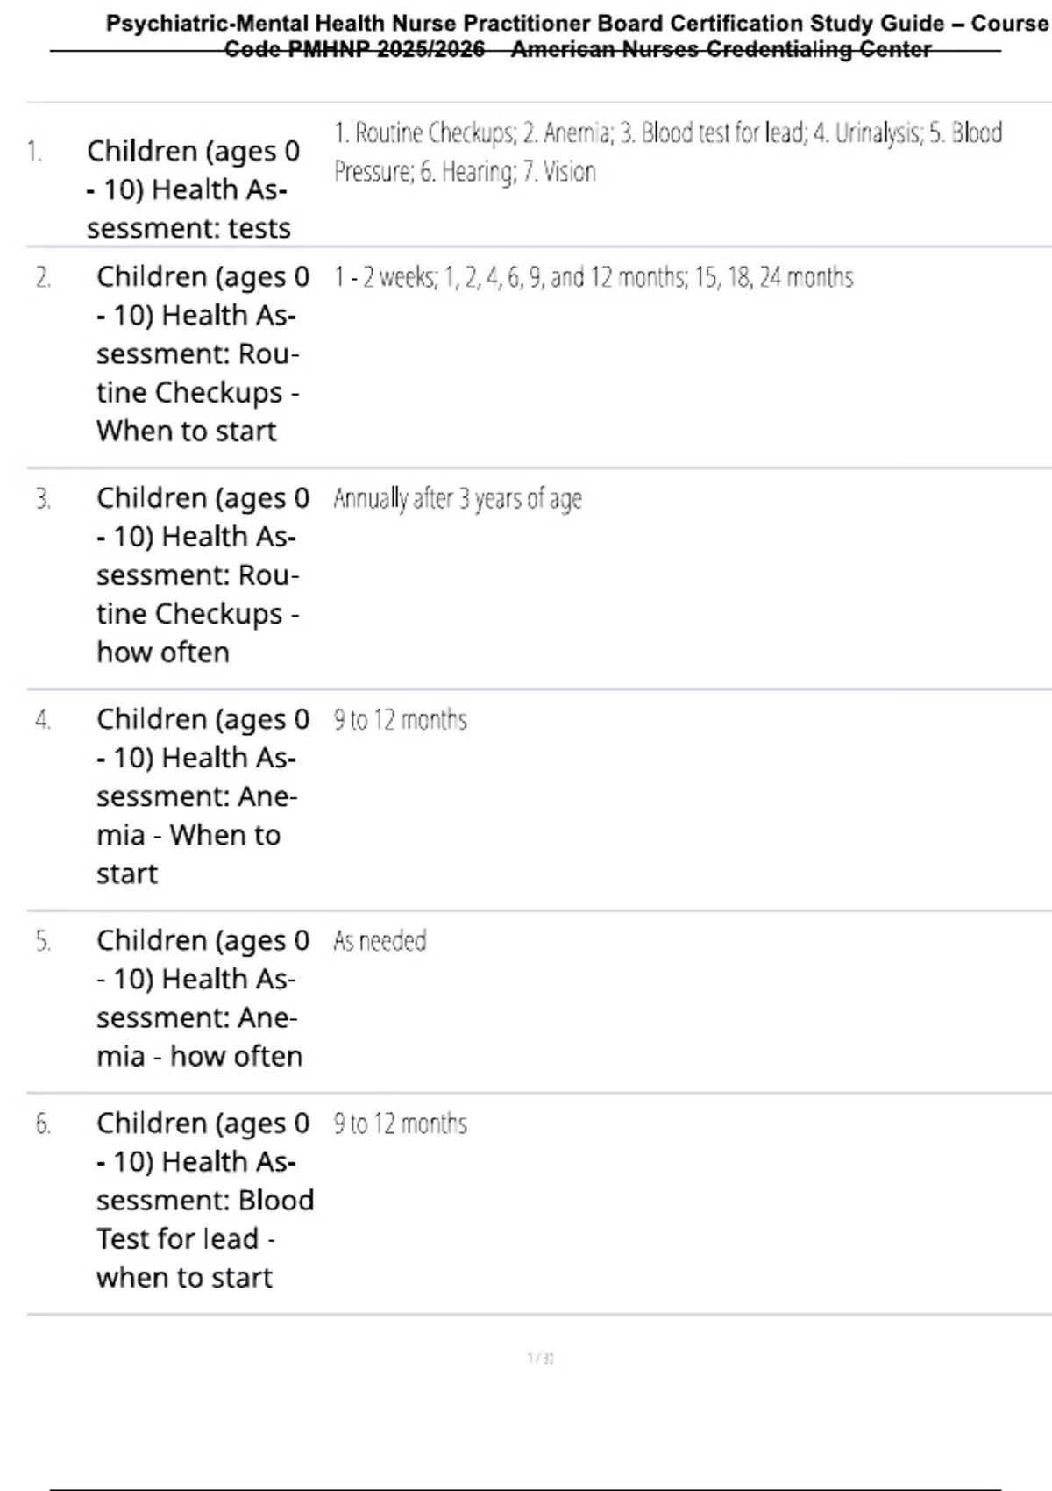Select row number 6 marker
The height and width of the screenshot is (1491, 1052).
tap(43, 1124)
